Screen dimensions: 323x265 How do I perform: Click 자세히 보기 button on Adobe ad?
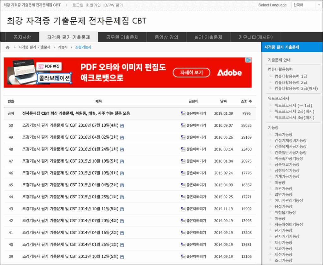click(x=191, y=72)
